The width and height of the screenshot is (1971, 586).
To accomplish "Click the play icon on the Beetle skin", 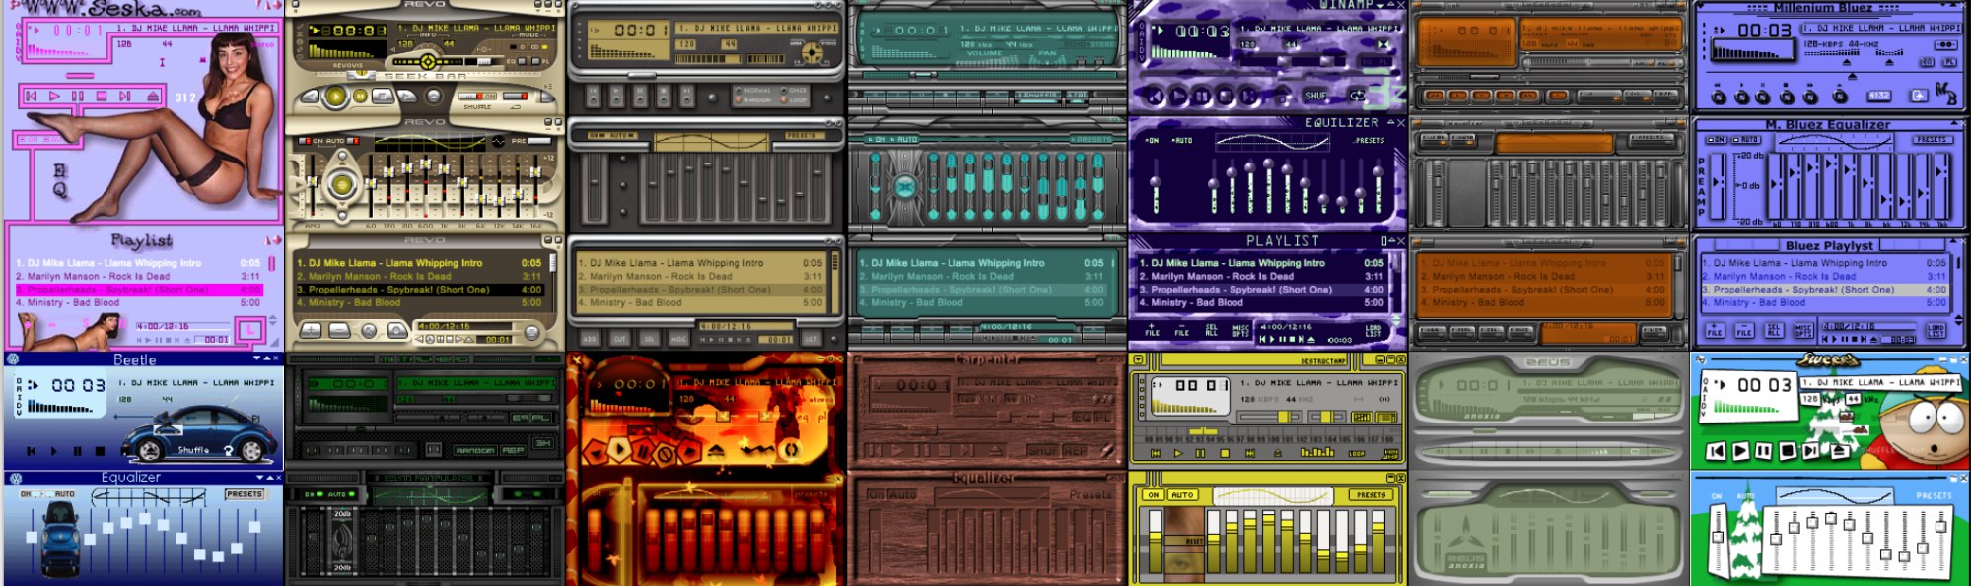I will (53, 451).
